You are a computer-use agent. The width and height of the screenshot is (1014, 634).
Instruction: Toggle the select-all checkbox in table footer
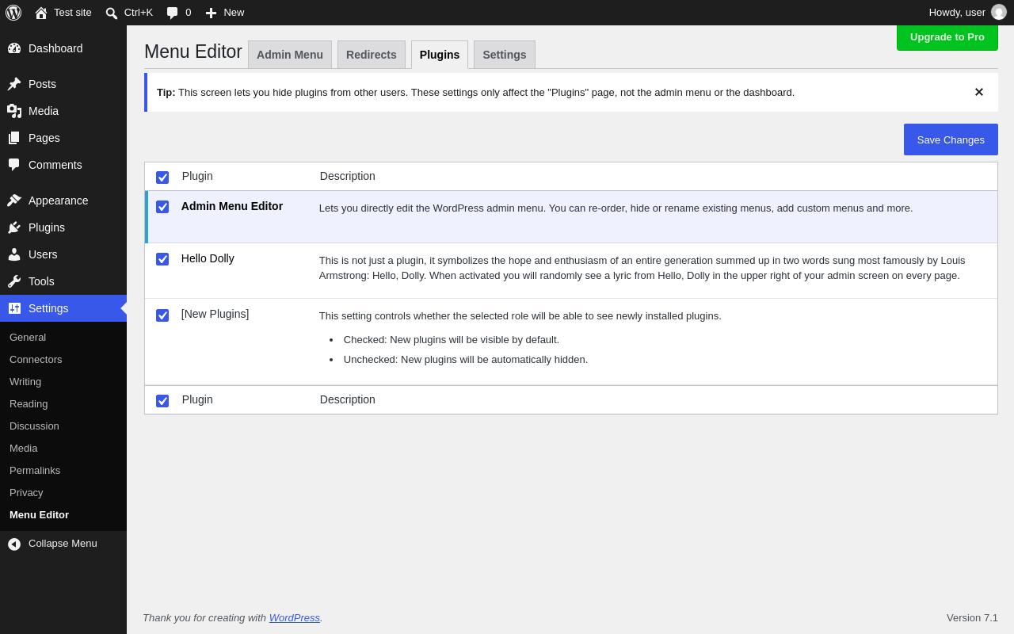point(162,401)
